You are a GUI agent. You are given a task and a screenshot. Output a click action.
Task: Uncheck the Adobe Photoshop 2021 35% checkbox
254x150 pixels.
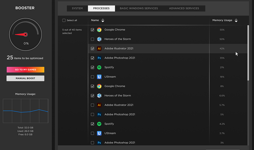tap(92, 58)
